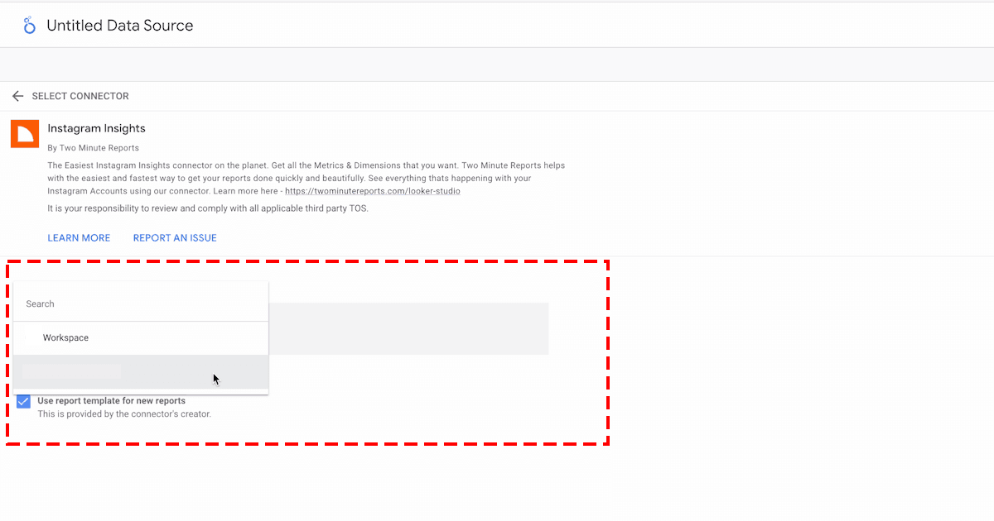Choose the Workspace option from the list
The width and height of the screenshot is (994, 521).
(65, 337)
